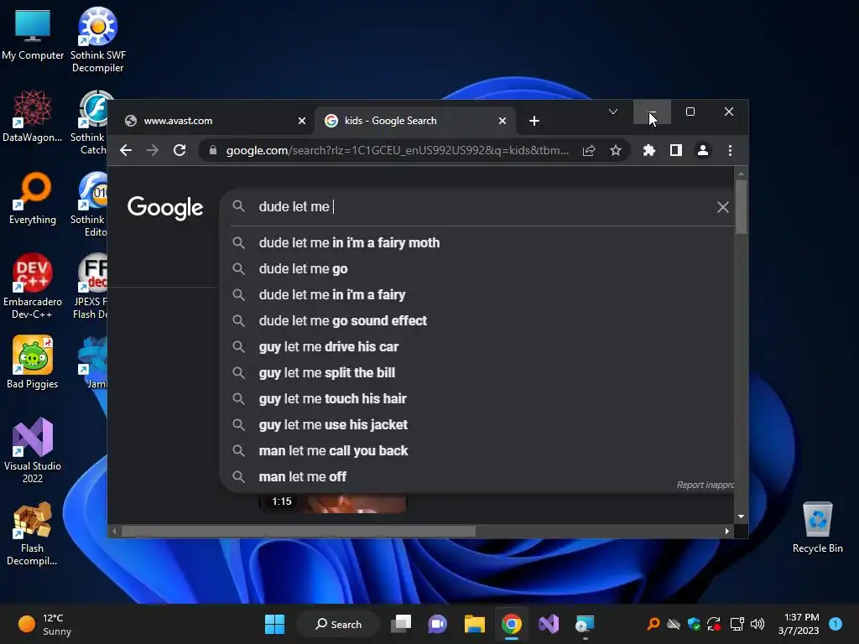The image size is (859, 644).
Task: Open Chrome three-dot menu
Action: point(731,150)
